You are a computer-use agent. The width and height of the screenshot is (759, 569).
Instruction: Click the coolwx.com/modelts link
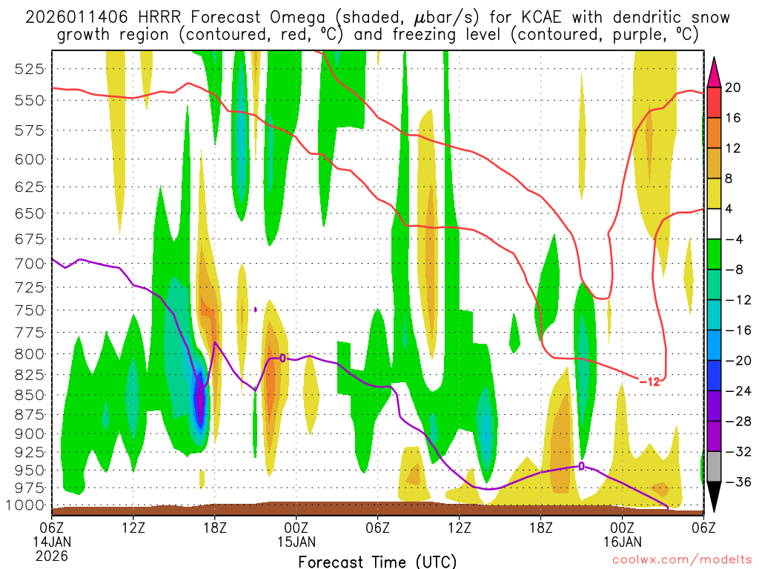coord(682,560)
